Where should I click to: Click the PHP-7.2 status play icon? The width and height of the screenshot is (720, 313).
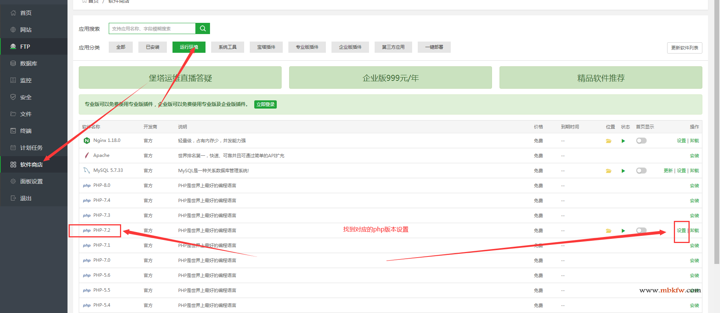click(623, 231)
